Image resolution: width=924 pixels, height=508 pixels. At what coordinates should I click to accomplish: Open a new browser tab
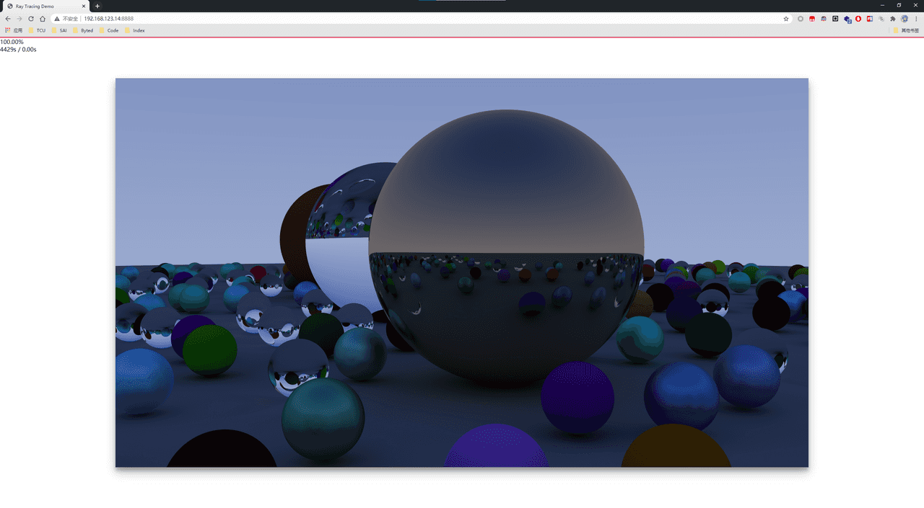pyautogui.click(x=97, y=6)
